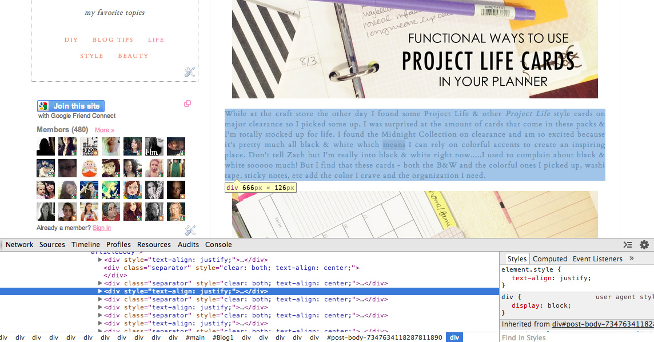Switch to the Sources panel
Viewport: 654px width, 342px height.
point(52,245)
